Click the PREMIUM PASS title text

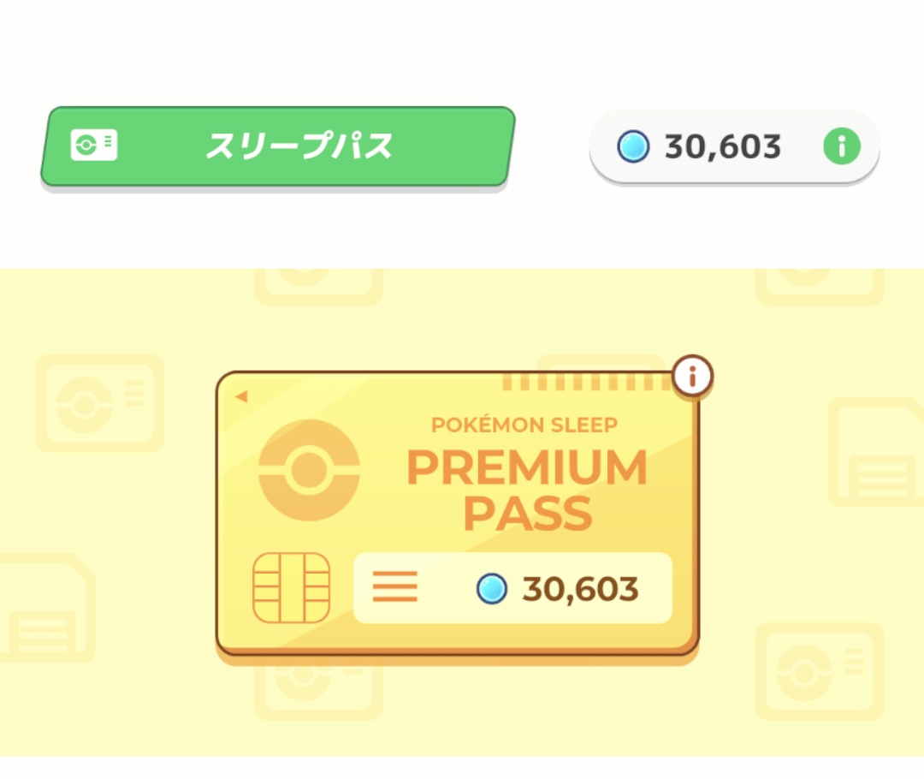pyautogui.click(x=526, y=490)
